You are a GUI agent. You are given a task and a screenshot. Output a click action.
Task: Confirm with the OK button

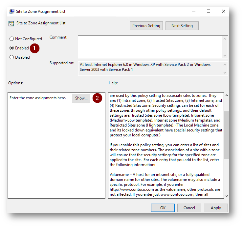tap(163, 208)
